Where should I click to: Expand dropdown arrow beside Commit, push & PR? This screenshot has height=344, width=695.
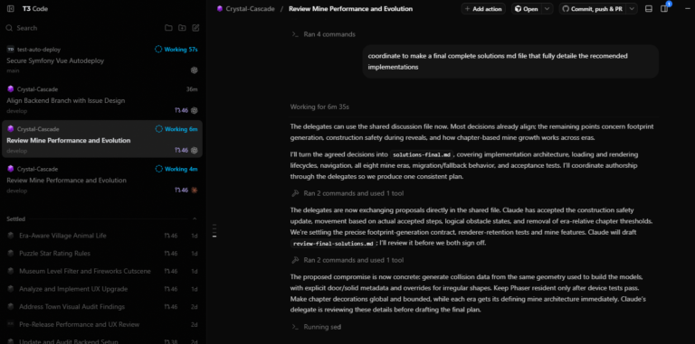632,9
